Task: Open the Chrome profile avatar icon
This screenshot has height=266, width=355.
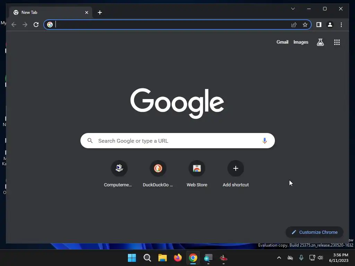Action: (x=330, y=25)
